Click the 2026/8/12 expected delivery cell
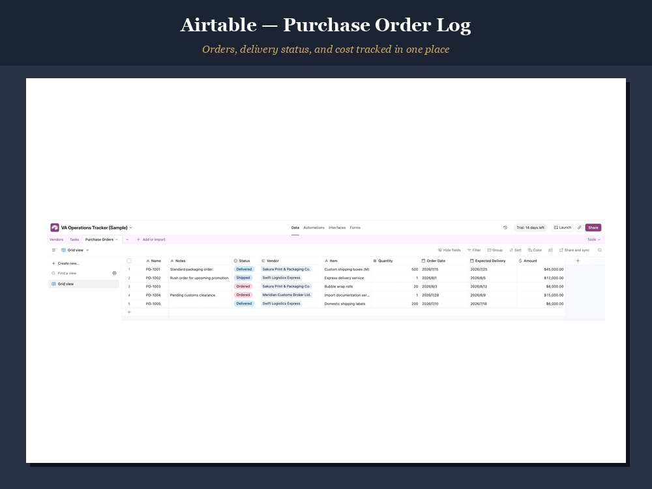 [493, 286]
